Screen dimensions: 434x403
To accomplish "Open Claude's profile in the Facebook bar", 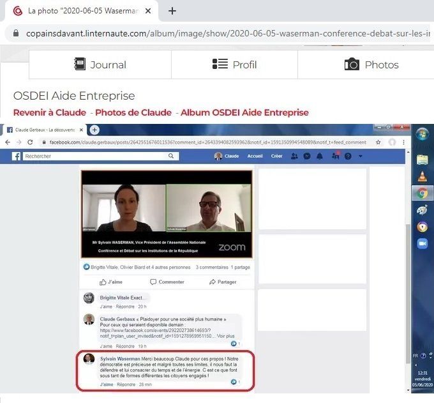I will (227, 156).
